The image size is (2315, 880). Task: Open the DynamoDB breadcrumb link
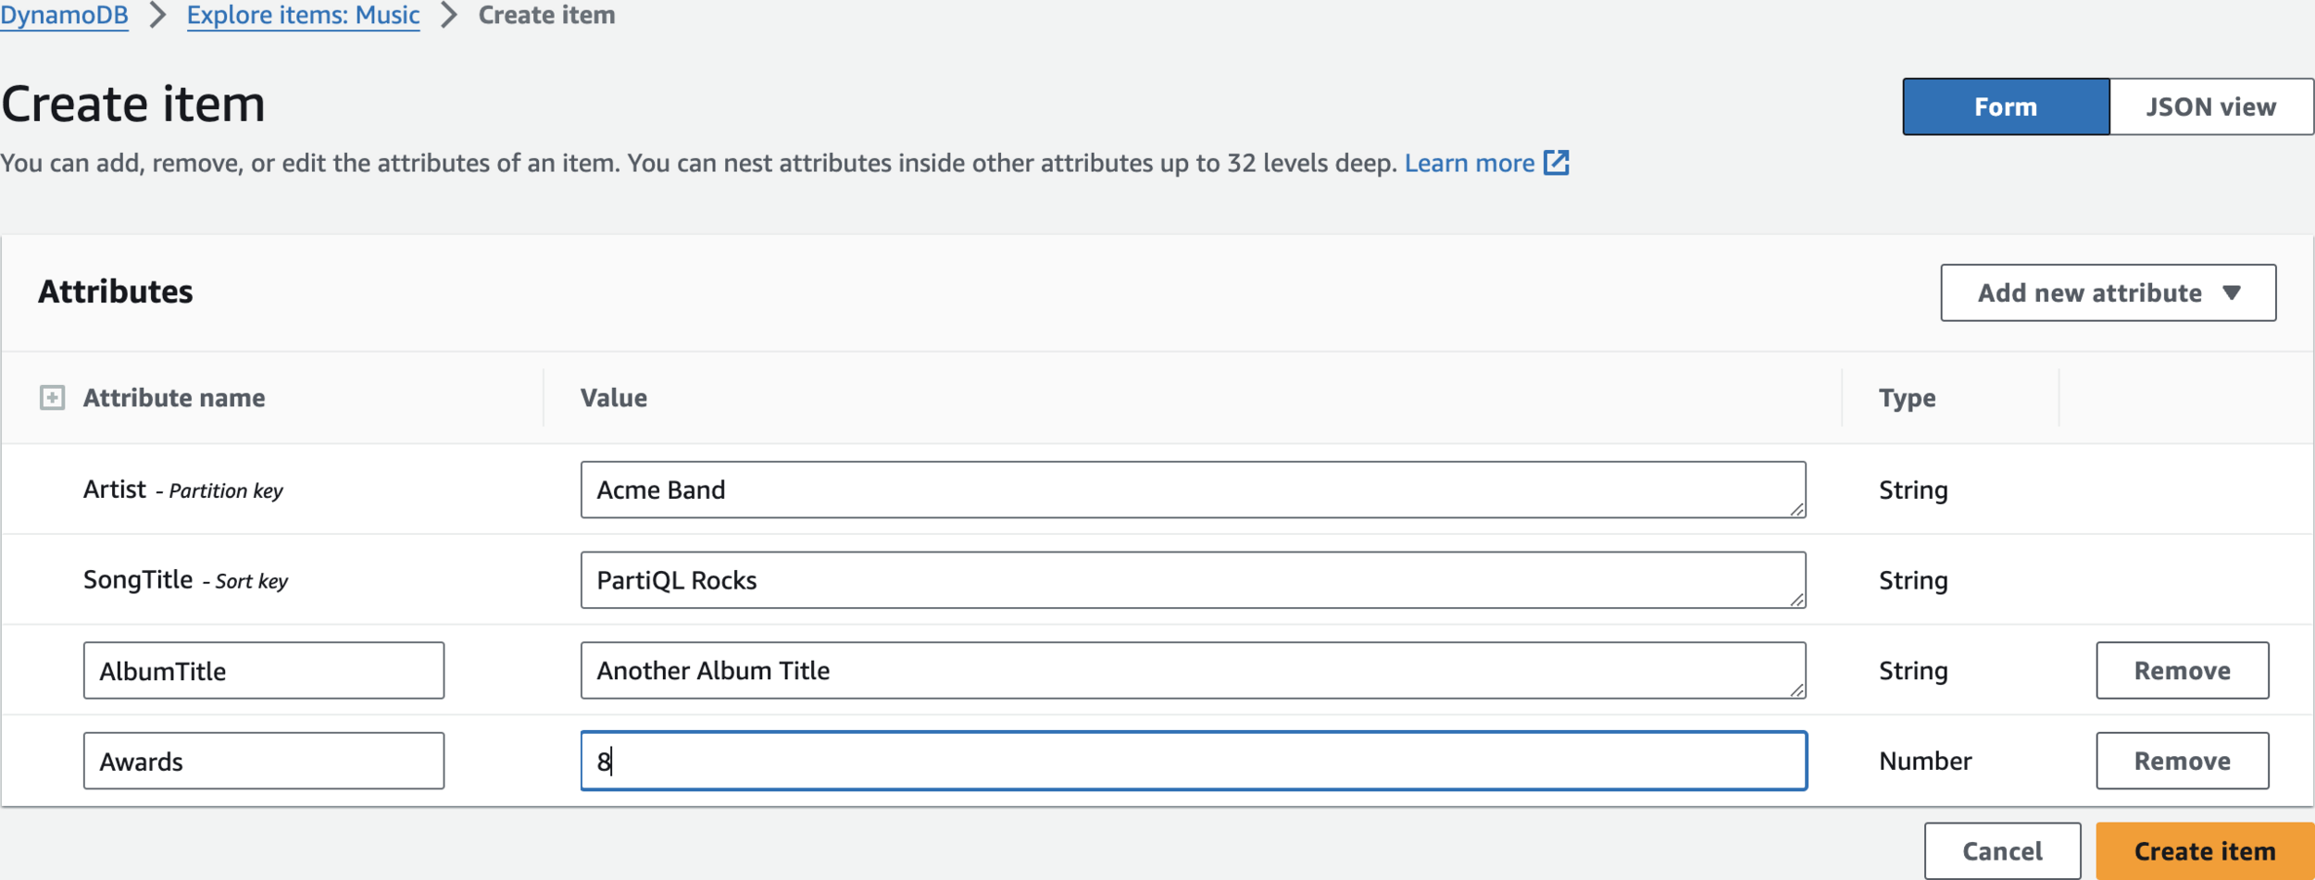pos(64,16)
